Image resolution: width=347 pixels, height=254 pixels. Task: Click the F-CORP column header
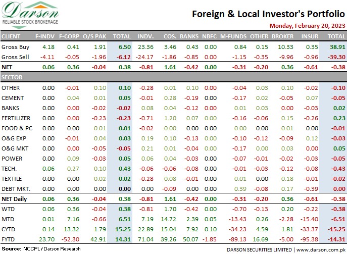pos(69,36)
